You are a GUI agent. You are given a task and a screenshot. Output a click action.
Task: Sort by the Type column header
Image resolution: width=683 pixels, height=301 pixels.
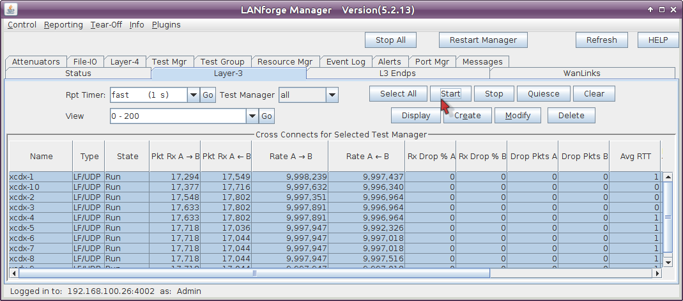pos(89,157)
